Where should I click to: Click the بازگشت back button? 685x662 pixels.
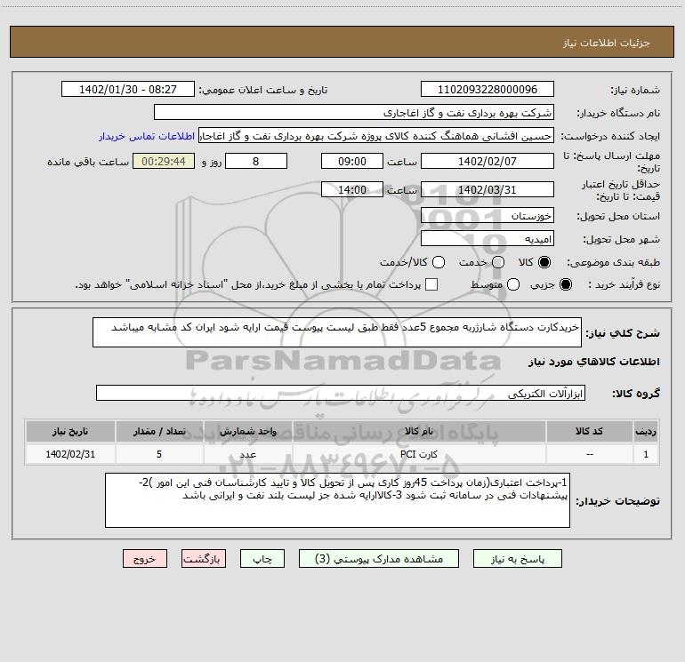click(204, 559)
